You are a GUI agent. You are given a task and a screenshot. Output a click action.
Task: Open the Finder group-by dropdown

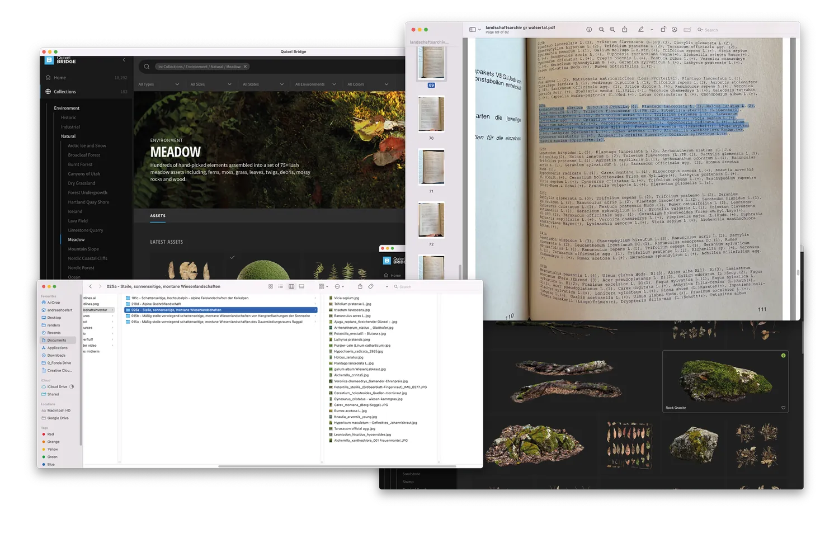tap(323, 286)
